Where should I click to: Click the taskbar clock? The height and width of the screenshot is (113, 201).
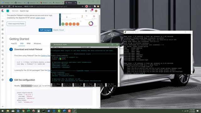coord(192,111)
